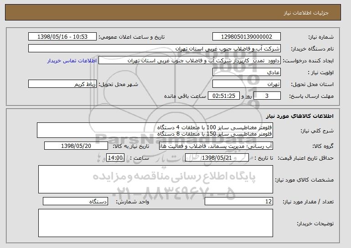Viewport: 351px width, 248px height.
Task: Click the label تاریخ و ساعت اعلان عمومی
Action: pyautogui.click(x=132, y=37)
